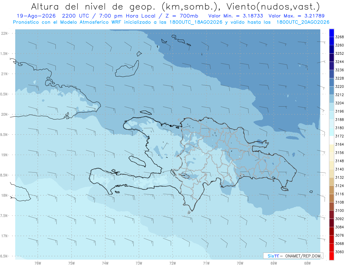Click the 'Valor Max. = 3.21789' text
345x267 pixels.
[296, 16]
